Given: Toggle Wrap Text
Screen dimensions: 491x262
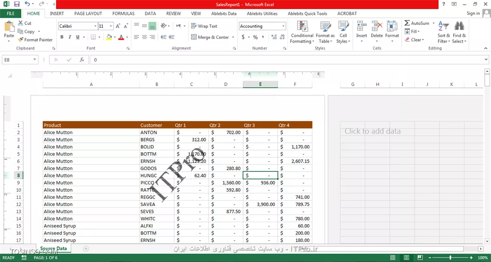Looking at the screenshot, I should pos(204,26).
